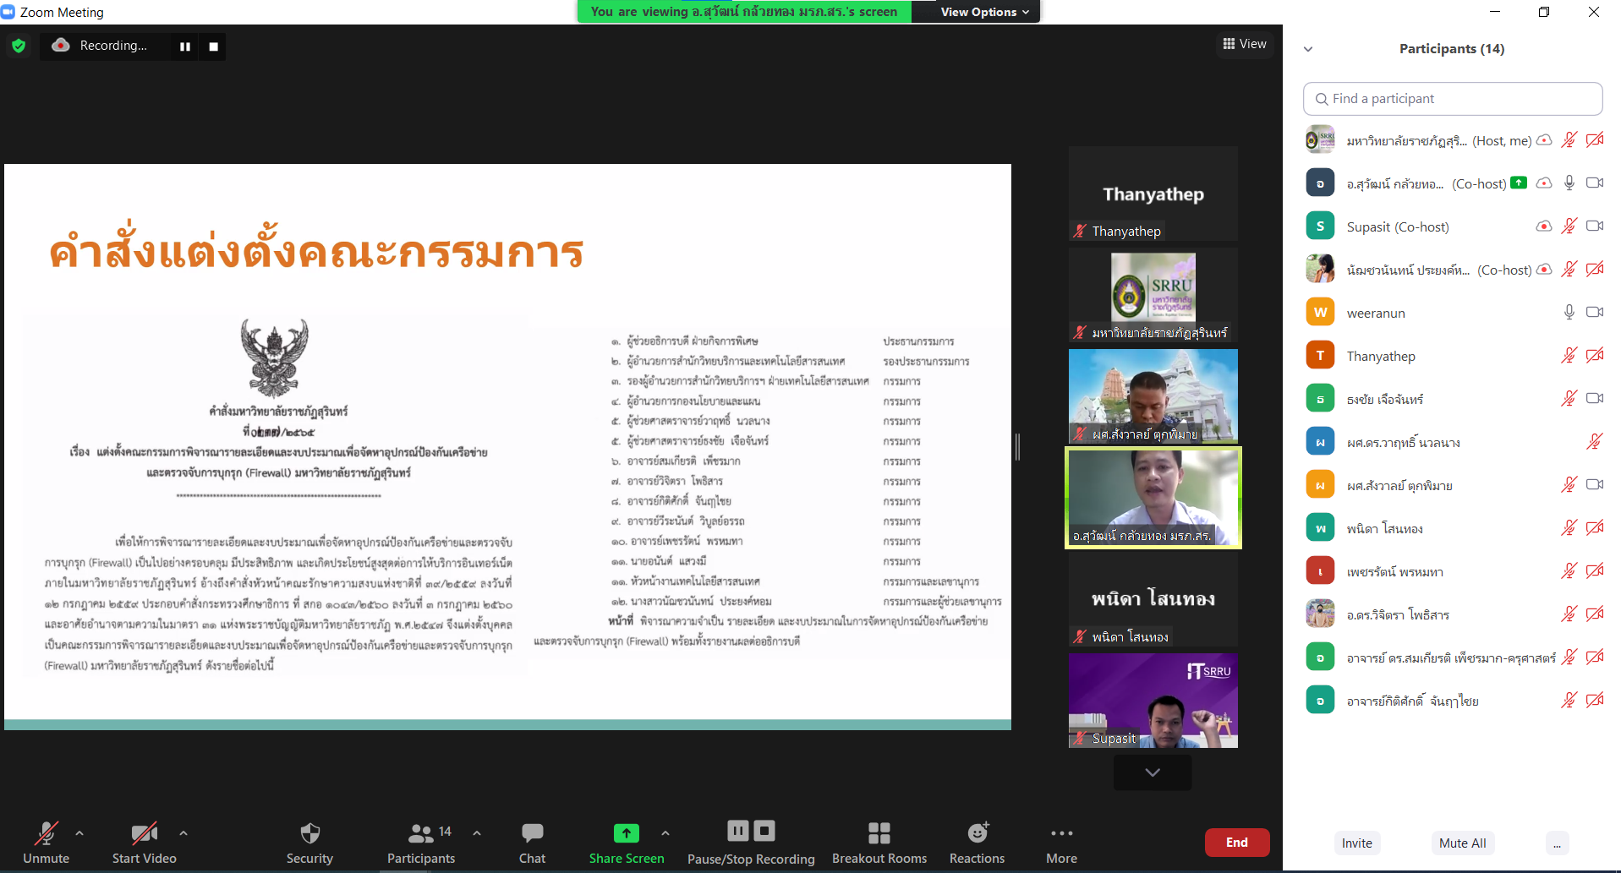This screenshot has width=1621, height=873.
Task: Open the More menu in toolbar
Action: [1061, 843]
